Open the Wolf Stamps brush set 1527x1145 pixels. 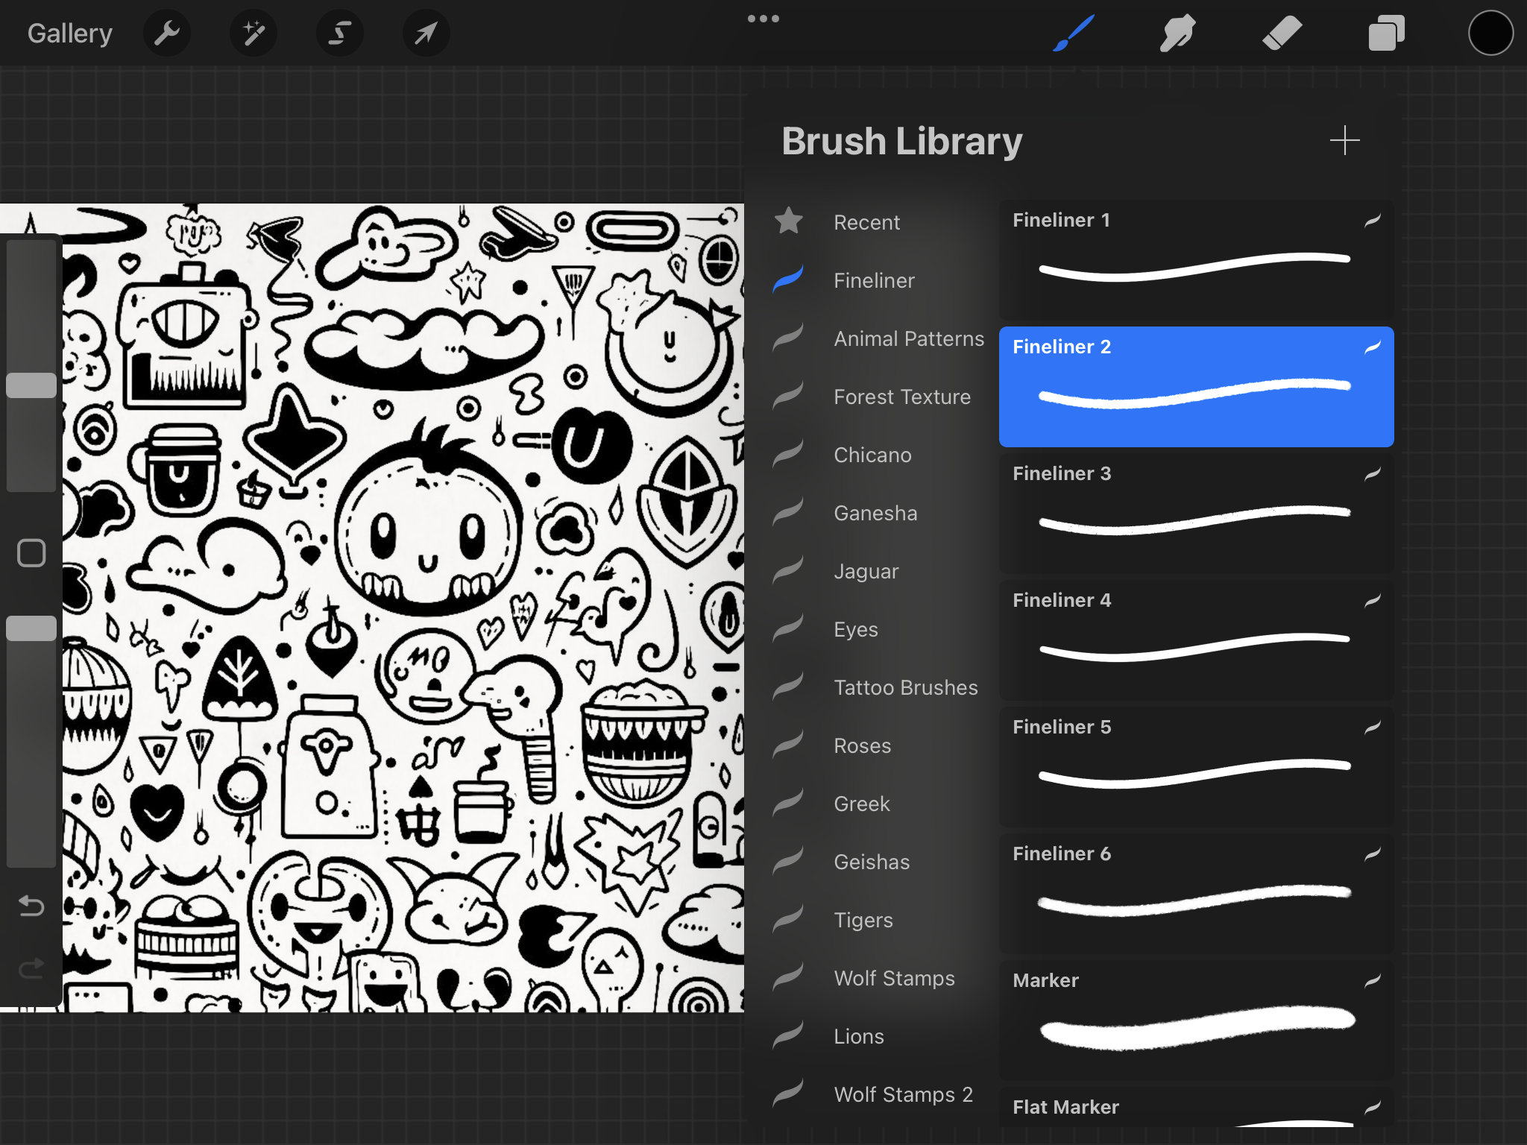click(x=894, y=978)
